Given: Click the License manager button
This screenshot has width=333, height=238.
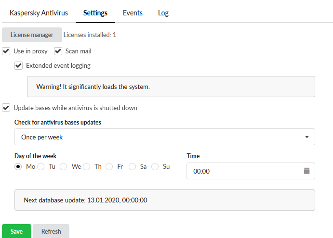Looking at the screenshot, I should coord(32,35).
